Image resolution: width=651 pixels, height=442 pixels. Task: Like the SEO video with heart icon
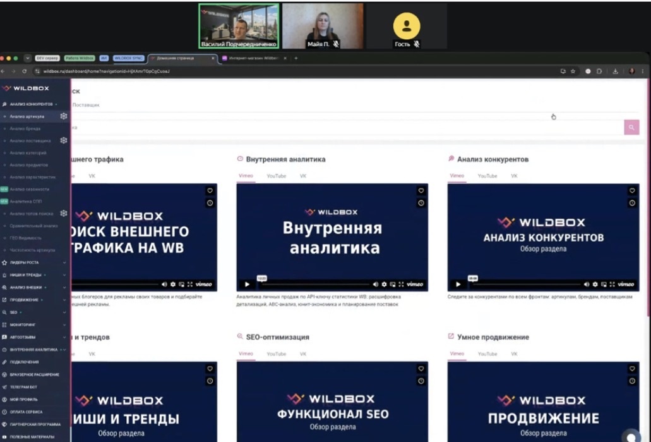pyautogui.click(x=421, y=369)
